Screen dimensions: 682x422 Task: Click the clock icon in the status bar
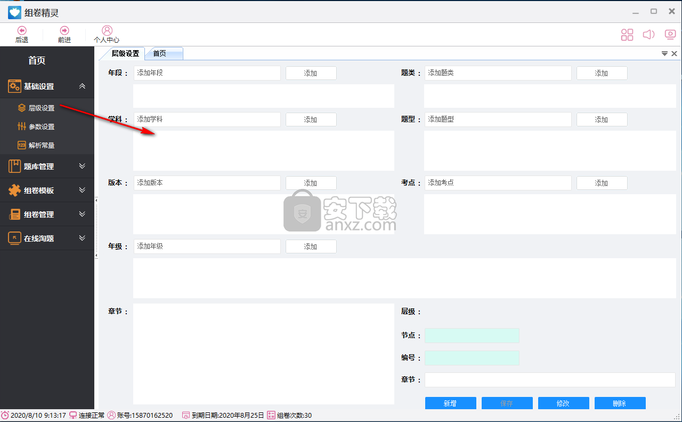(5, 415)
